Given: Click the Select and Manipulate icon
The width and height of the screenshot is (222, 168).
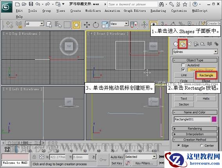Looking at the screenshot, I should pyautogui.click(x=144, y=25).
